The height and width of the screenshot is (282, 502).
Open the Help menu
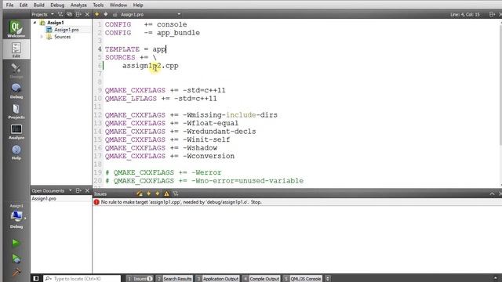coord(138,5)
